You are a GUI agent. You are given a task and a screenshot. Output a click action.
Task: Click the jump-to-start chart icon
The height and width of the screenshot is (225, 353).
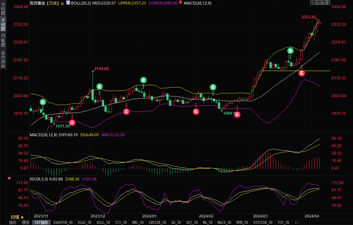pos(318,3)
